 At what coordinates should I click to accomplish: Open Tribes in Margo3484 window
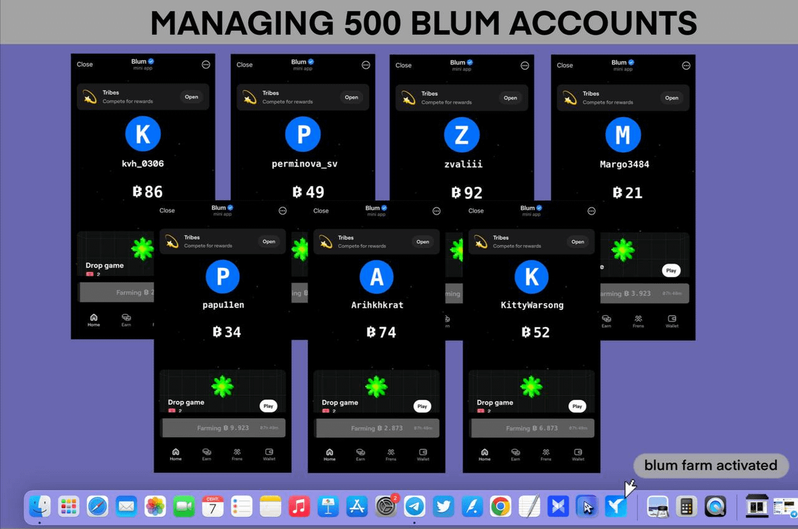click(x=672, y=98)
